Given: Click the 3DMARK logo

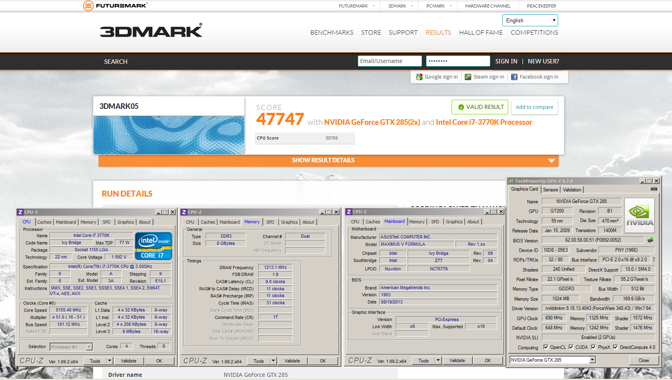Looking at the screenshot, I should point(151,31).
